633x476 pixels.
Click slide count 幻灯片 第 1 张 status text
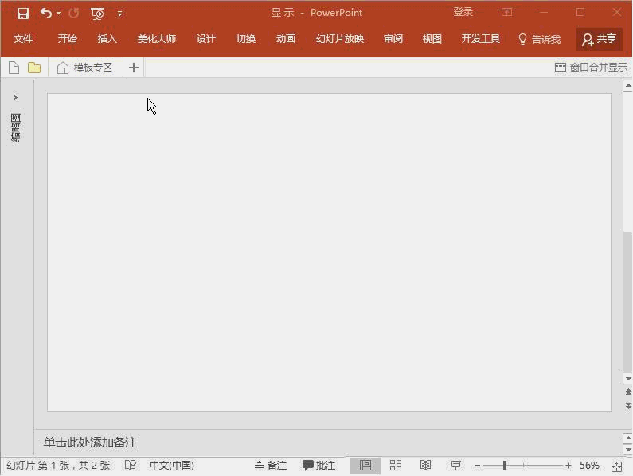58,466
